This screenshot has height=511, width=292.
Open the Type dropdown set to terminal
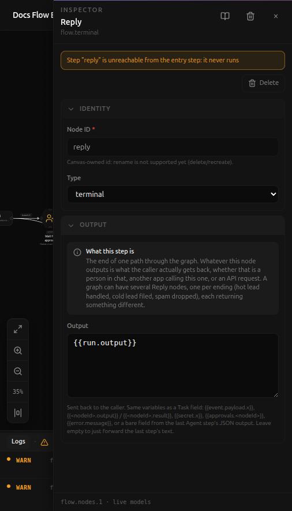click(x=173, y=194)
